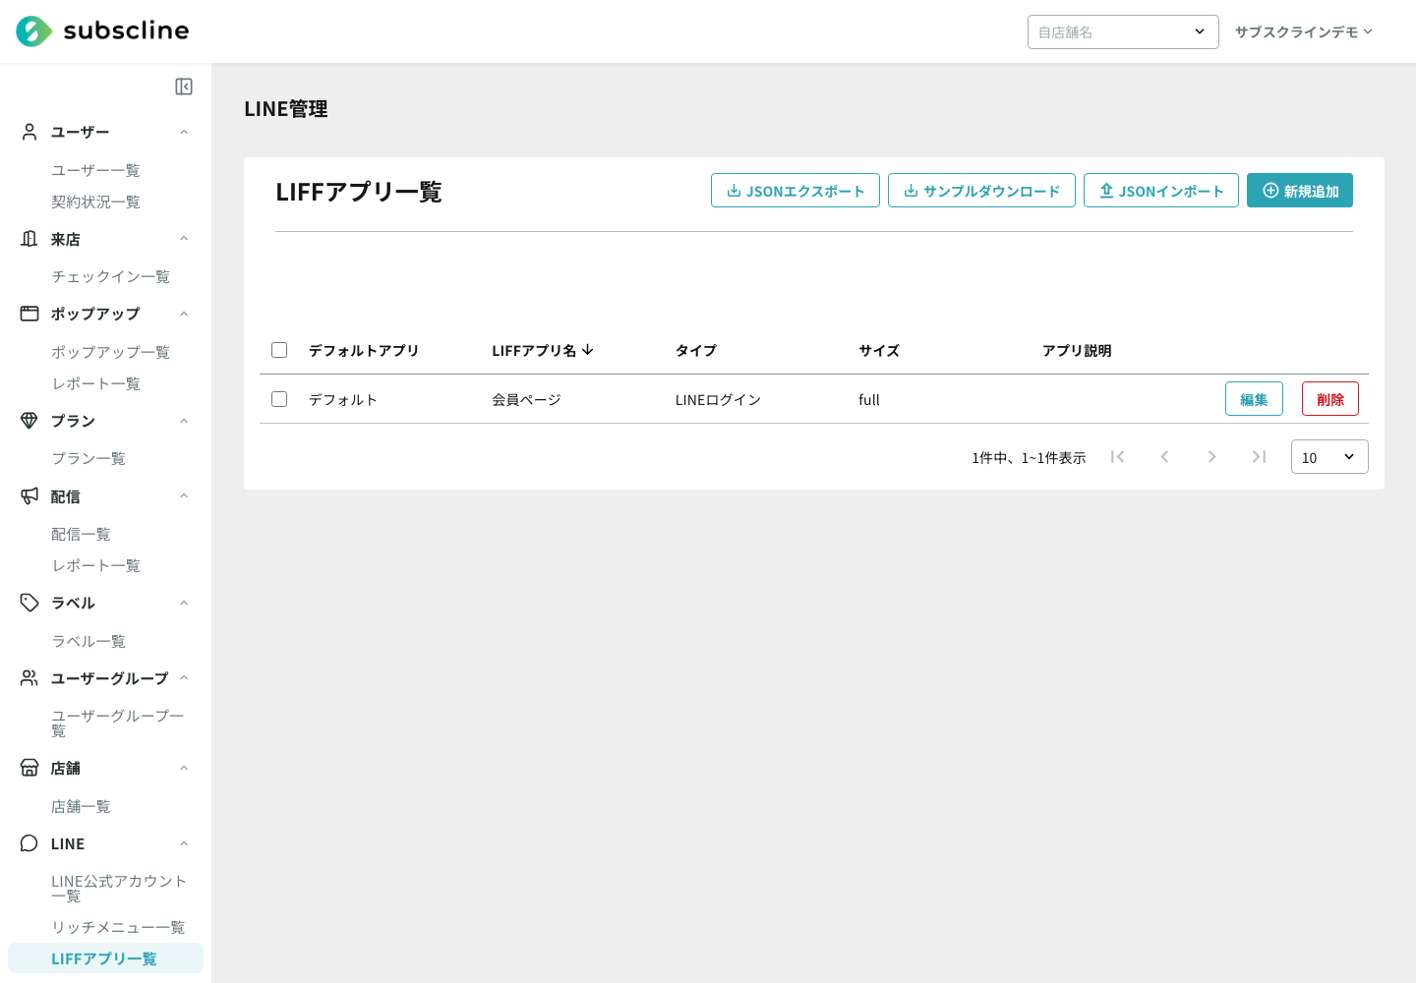This screenshot has width=1416, height=983.
Task: Click the 来店 building icon
Action: pos(29,239)
